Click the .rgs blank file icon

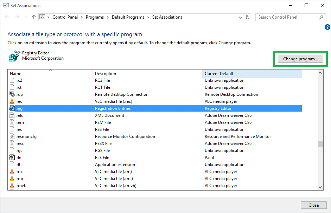coord(12,151)
